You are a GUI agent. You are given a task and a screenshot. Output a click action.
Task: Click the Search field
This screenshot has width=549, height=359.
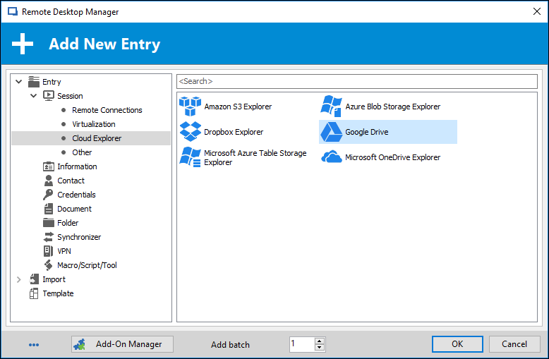[356, 81]
